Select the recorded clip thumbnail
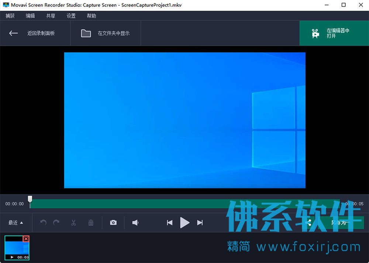Screen dimensions: 369x263 [17, 248]
